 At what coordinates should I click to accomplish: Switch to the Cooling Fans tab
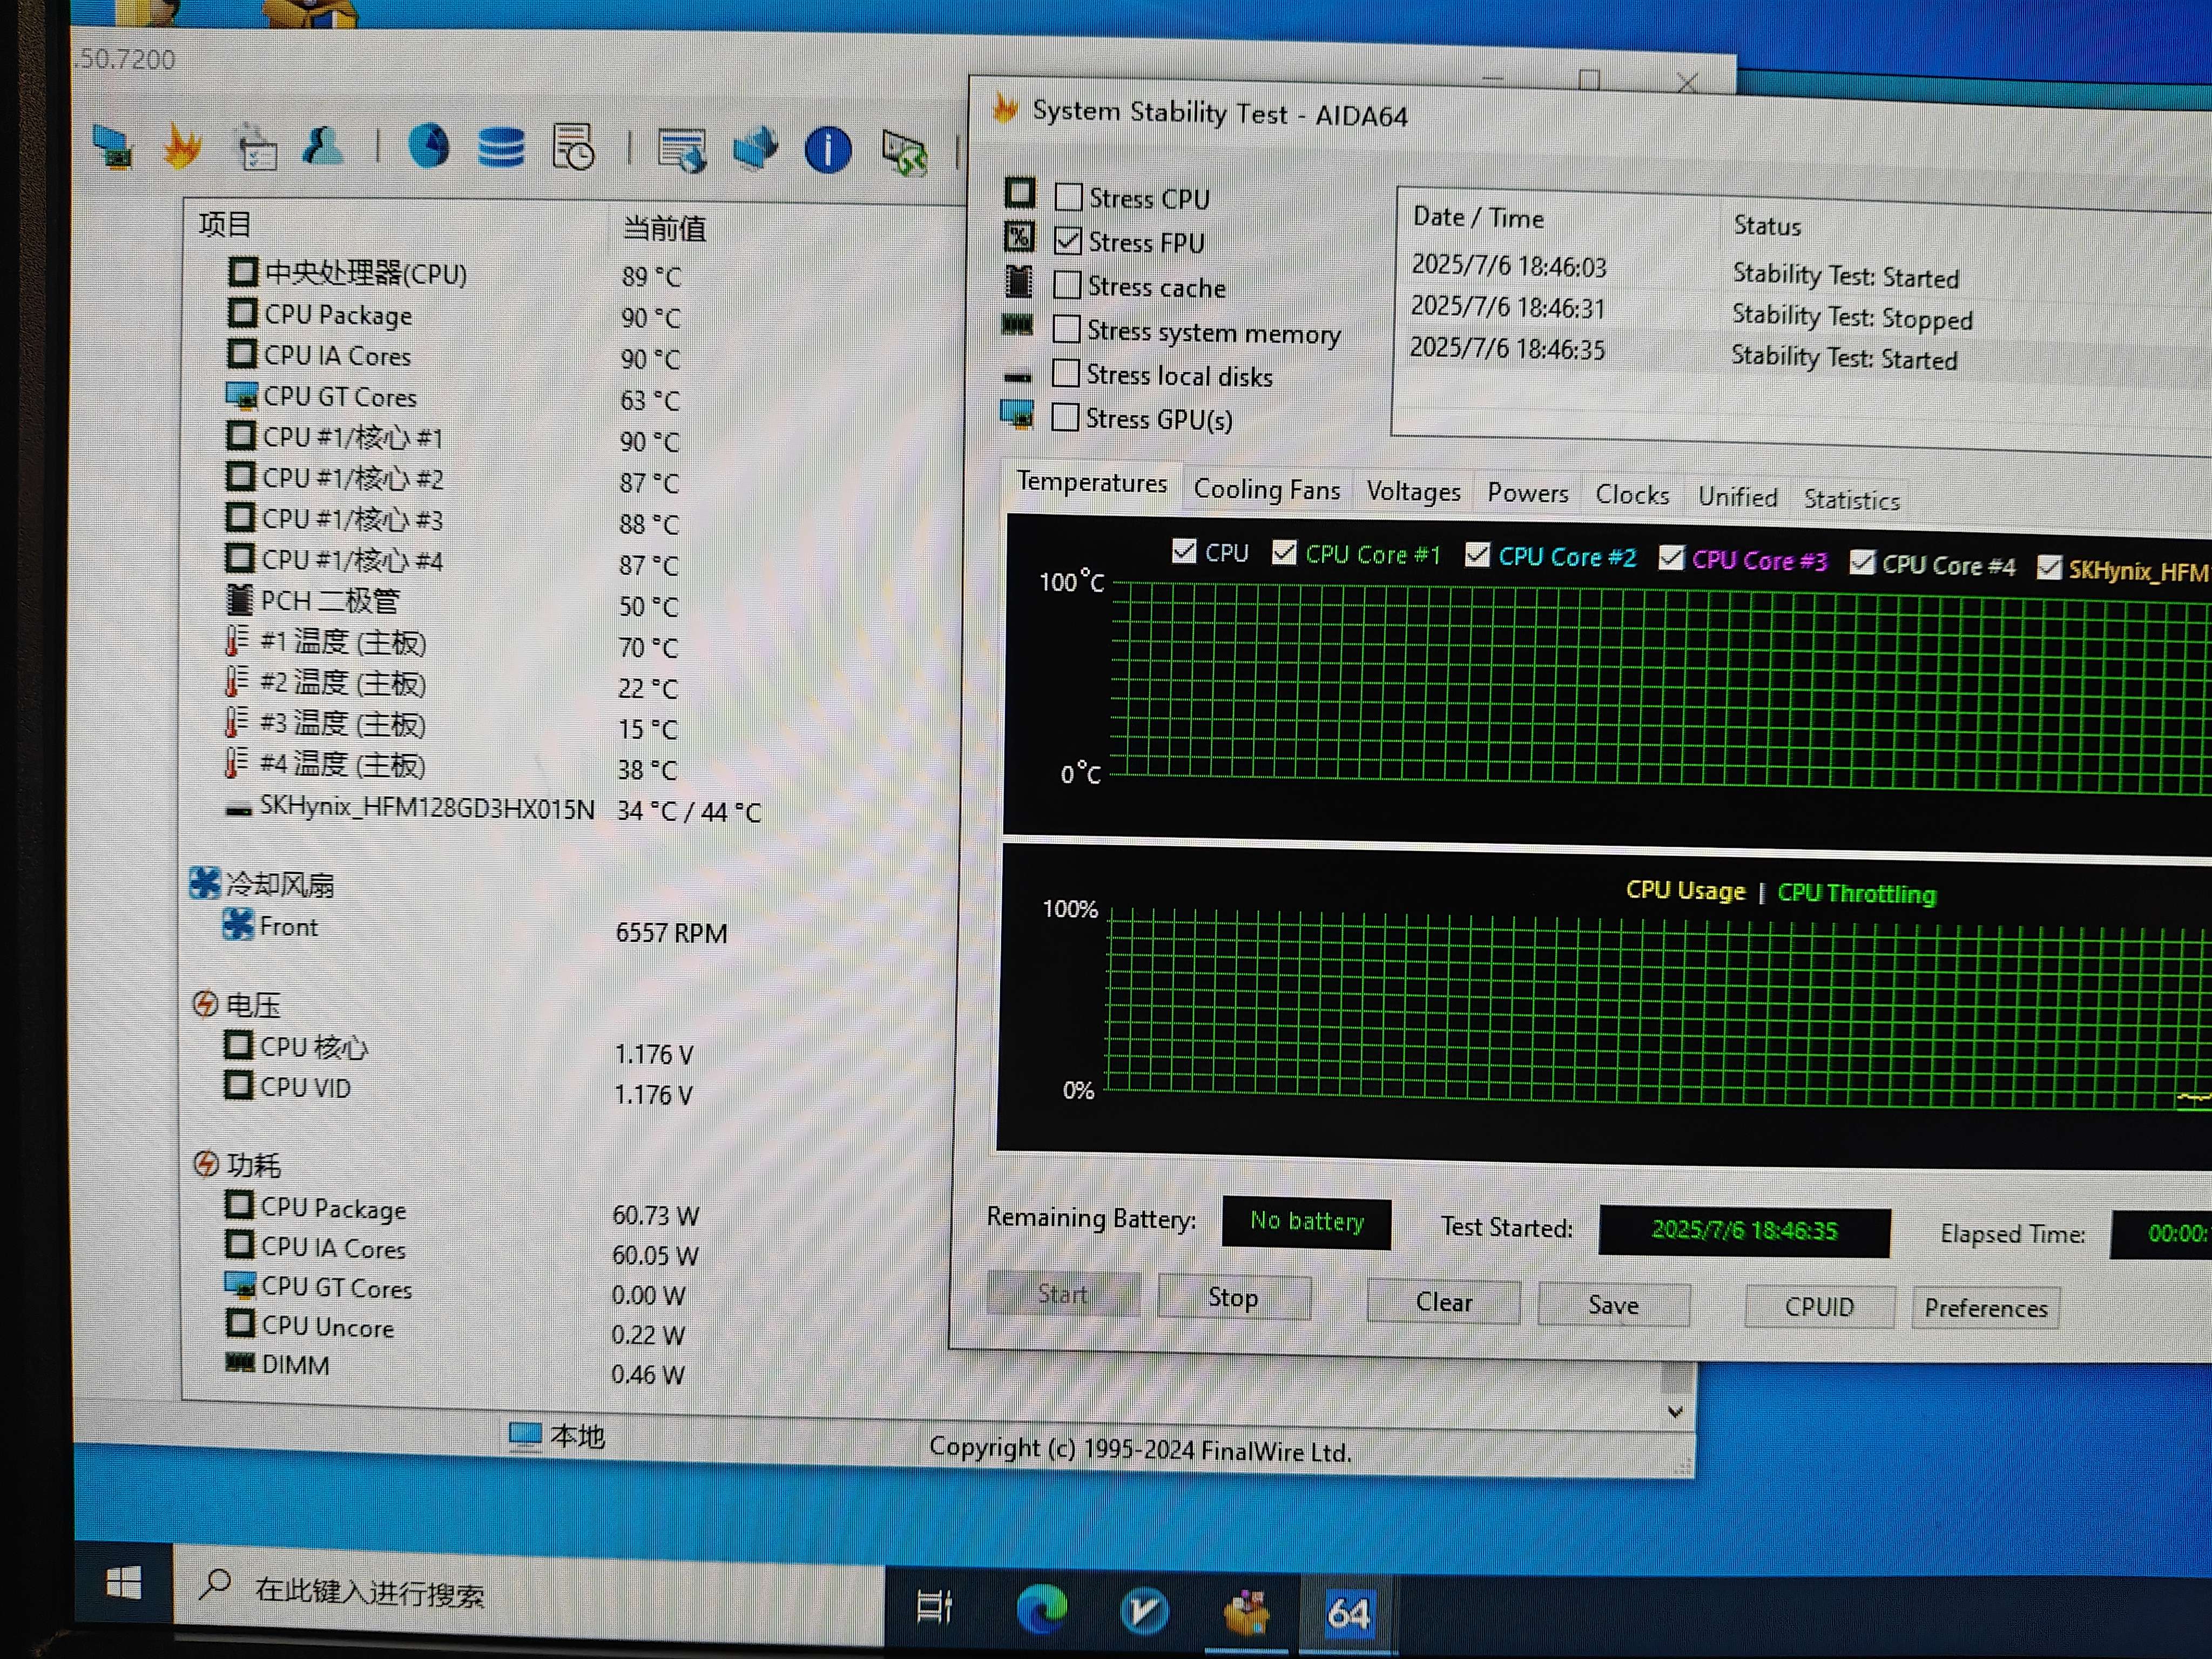(x=1266, y=490)
